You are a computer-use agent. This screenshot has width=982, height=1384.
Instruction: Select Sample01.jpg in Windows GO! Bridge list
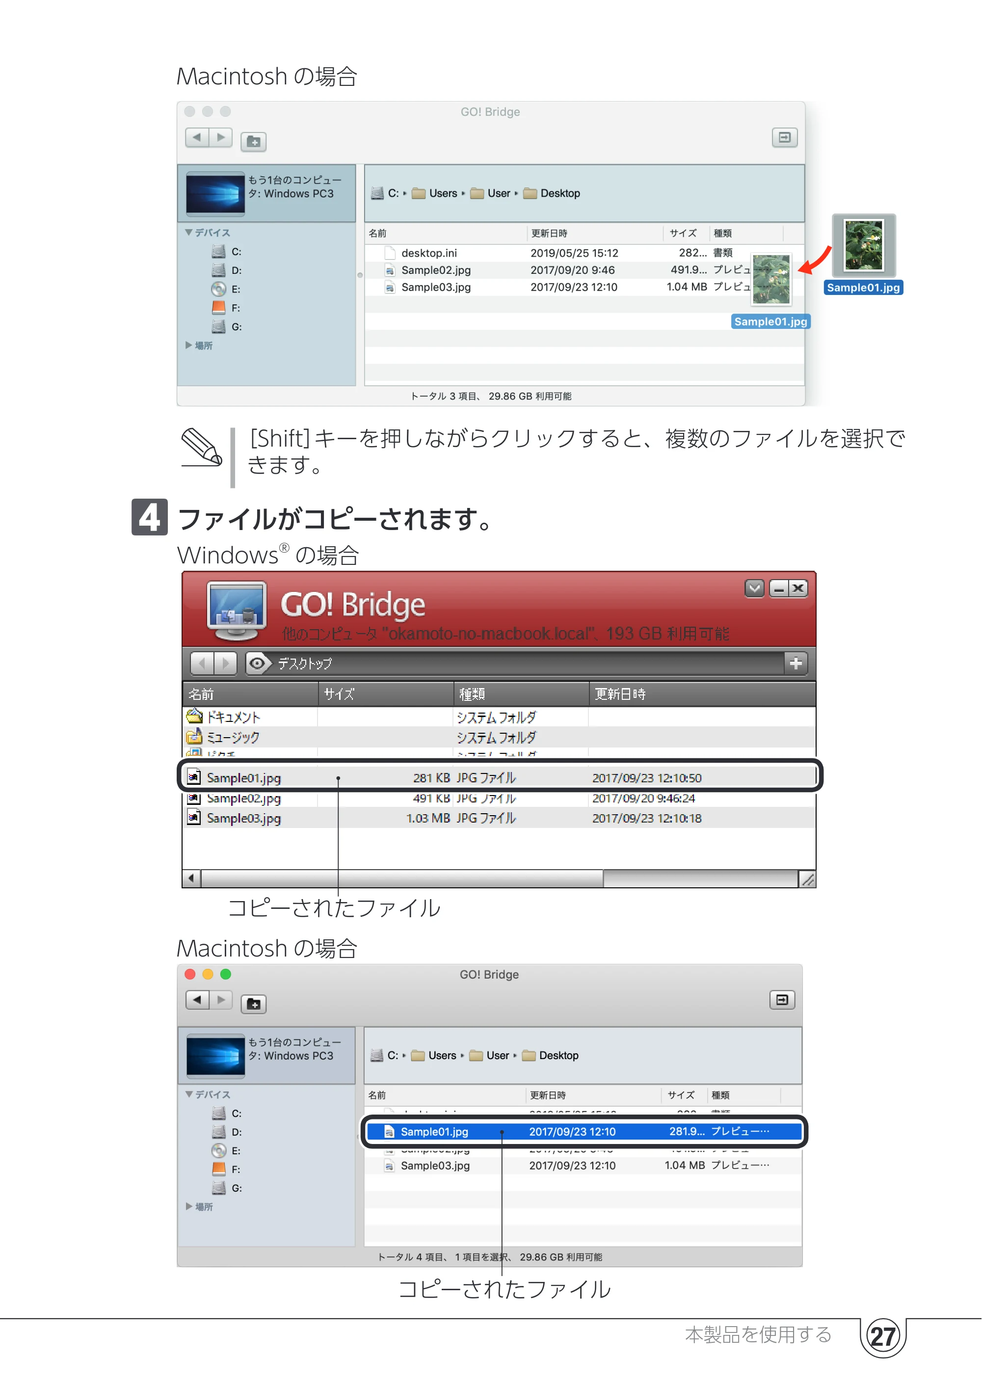coord(500,777)
